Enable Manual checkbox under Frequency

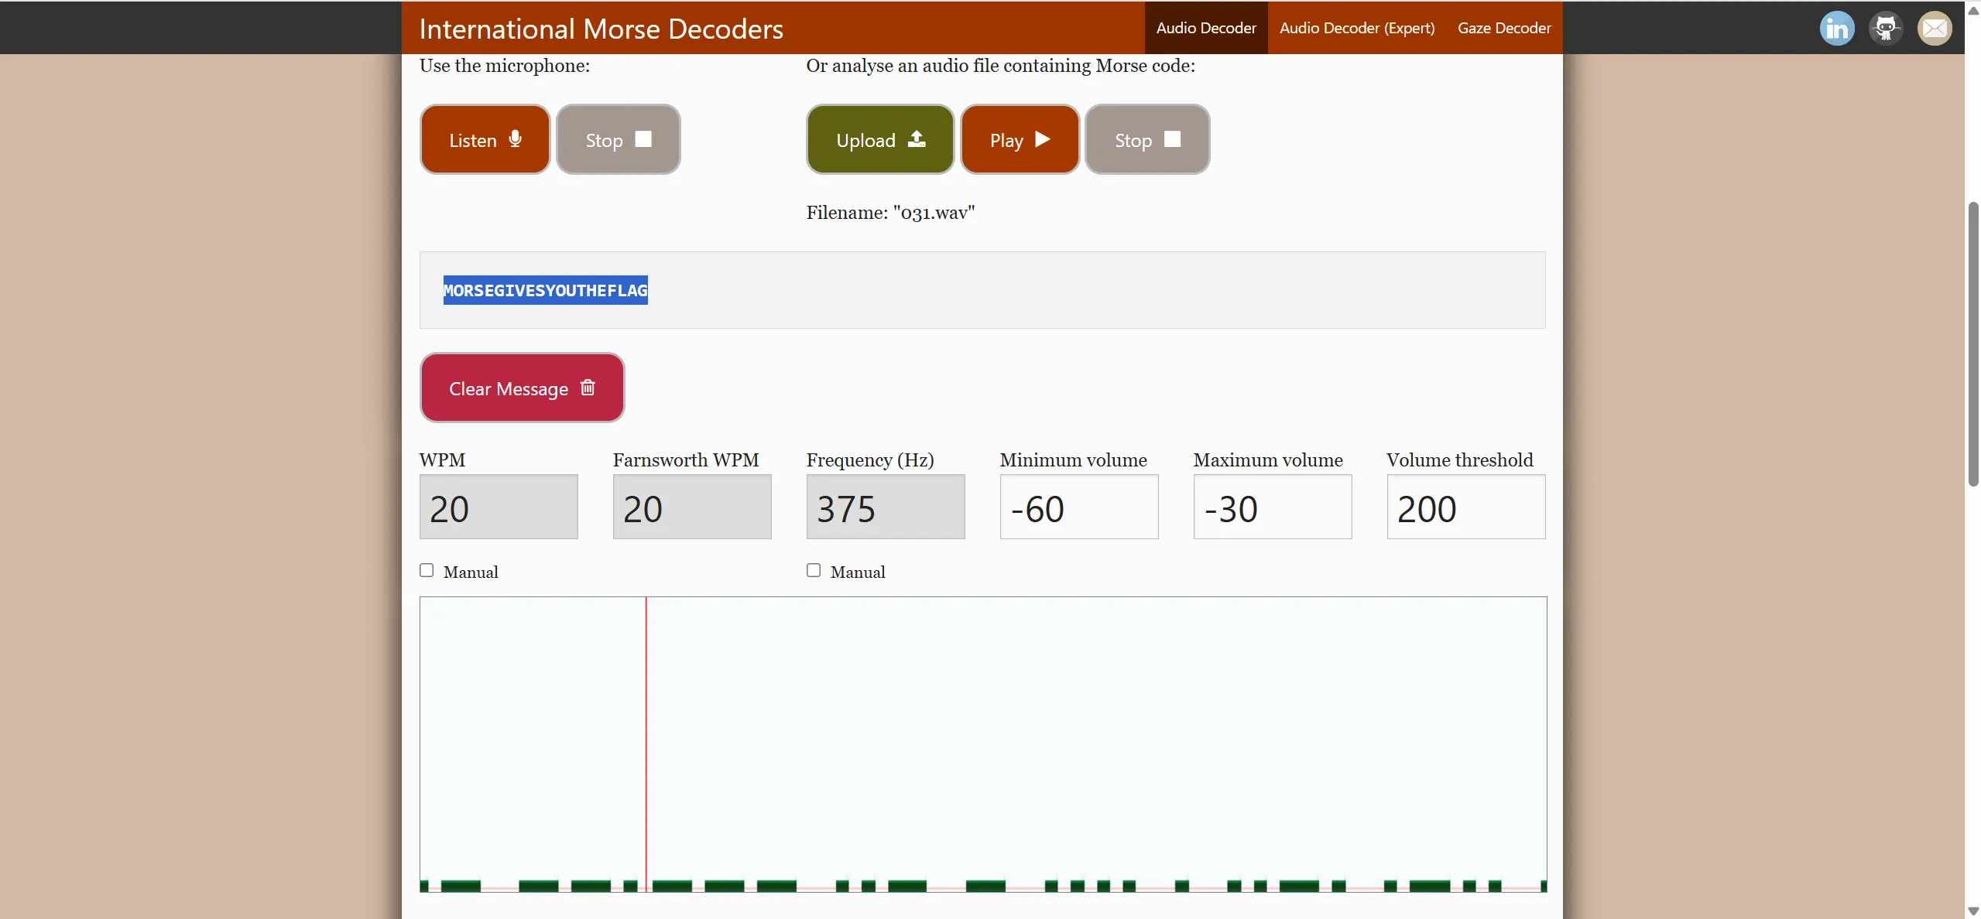(x=814, y=570)
